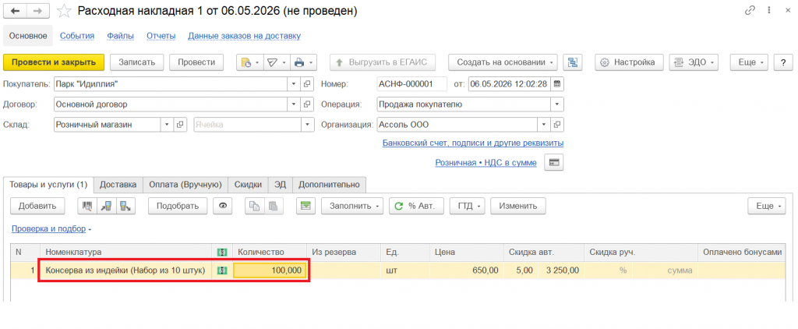Paste rows using the paste icon
This screenshot has height=329, width=798.
[274, 206]
